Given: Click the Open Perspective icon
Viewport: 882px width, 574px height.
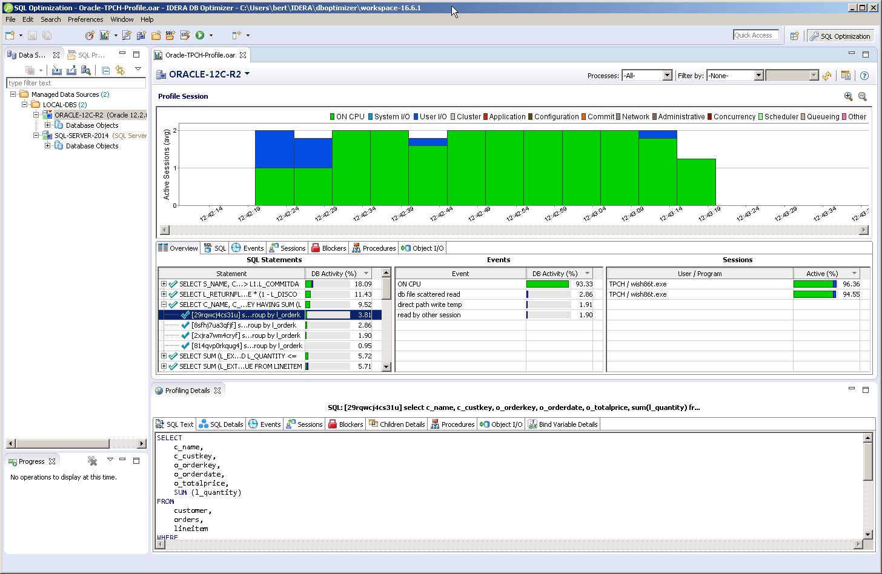Looking at the screenshot, I should (x=794, y=36).
